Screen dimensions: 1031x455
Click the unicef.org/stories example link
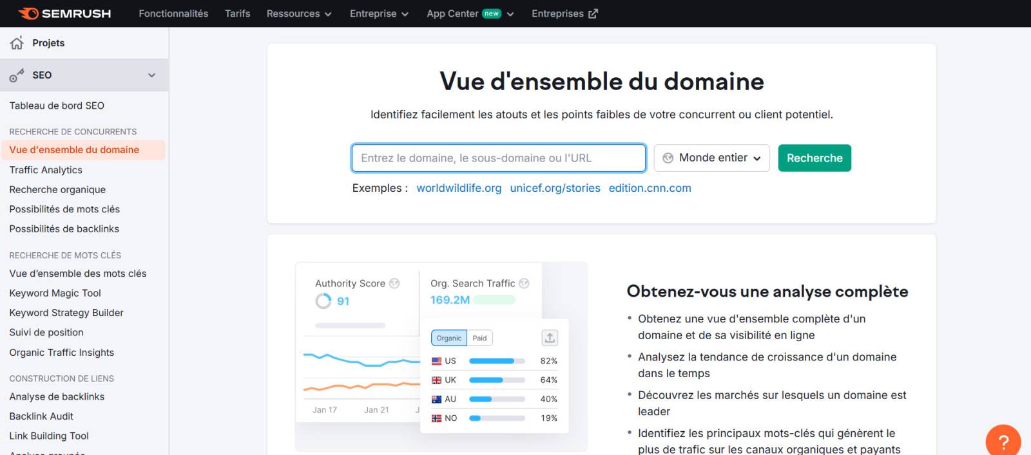[x=555, y=188]
